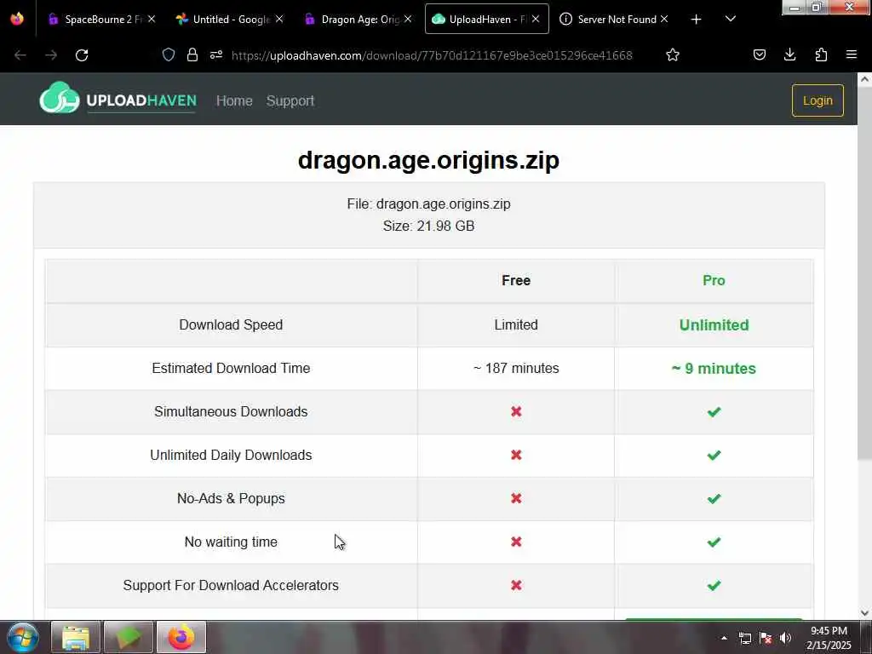The width and height of the screenshot is (872, 654).
Task: Click the 'No-Ads & Popups' row label
Action: point(231,498)
